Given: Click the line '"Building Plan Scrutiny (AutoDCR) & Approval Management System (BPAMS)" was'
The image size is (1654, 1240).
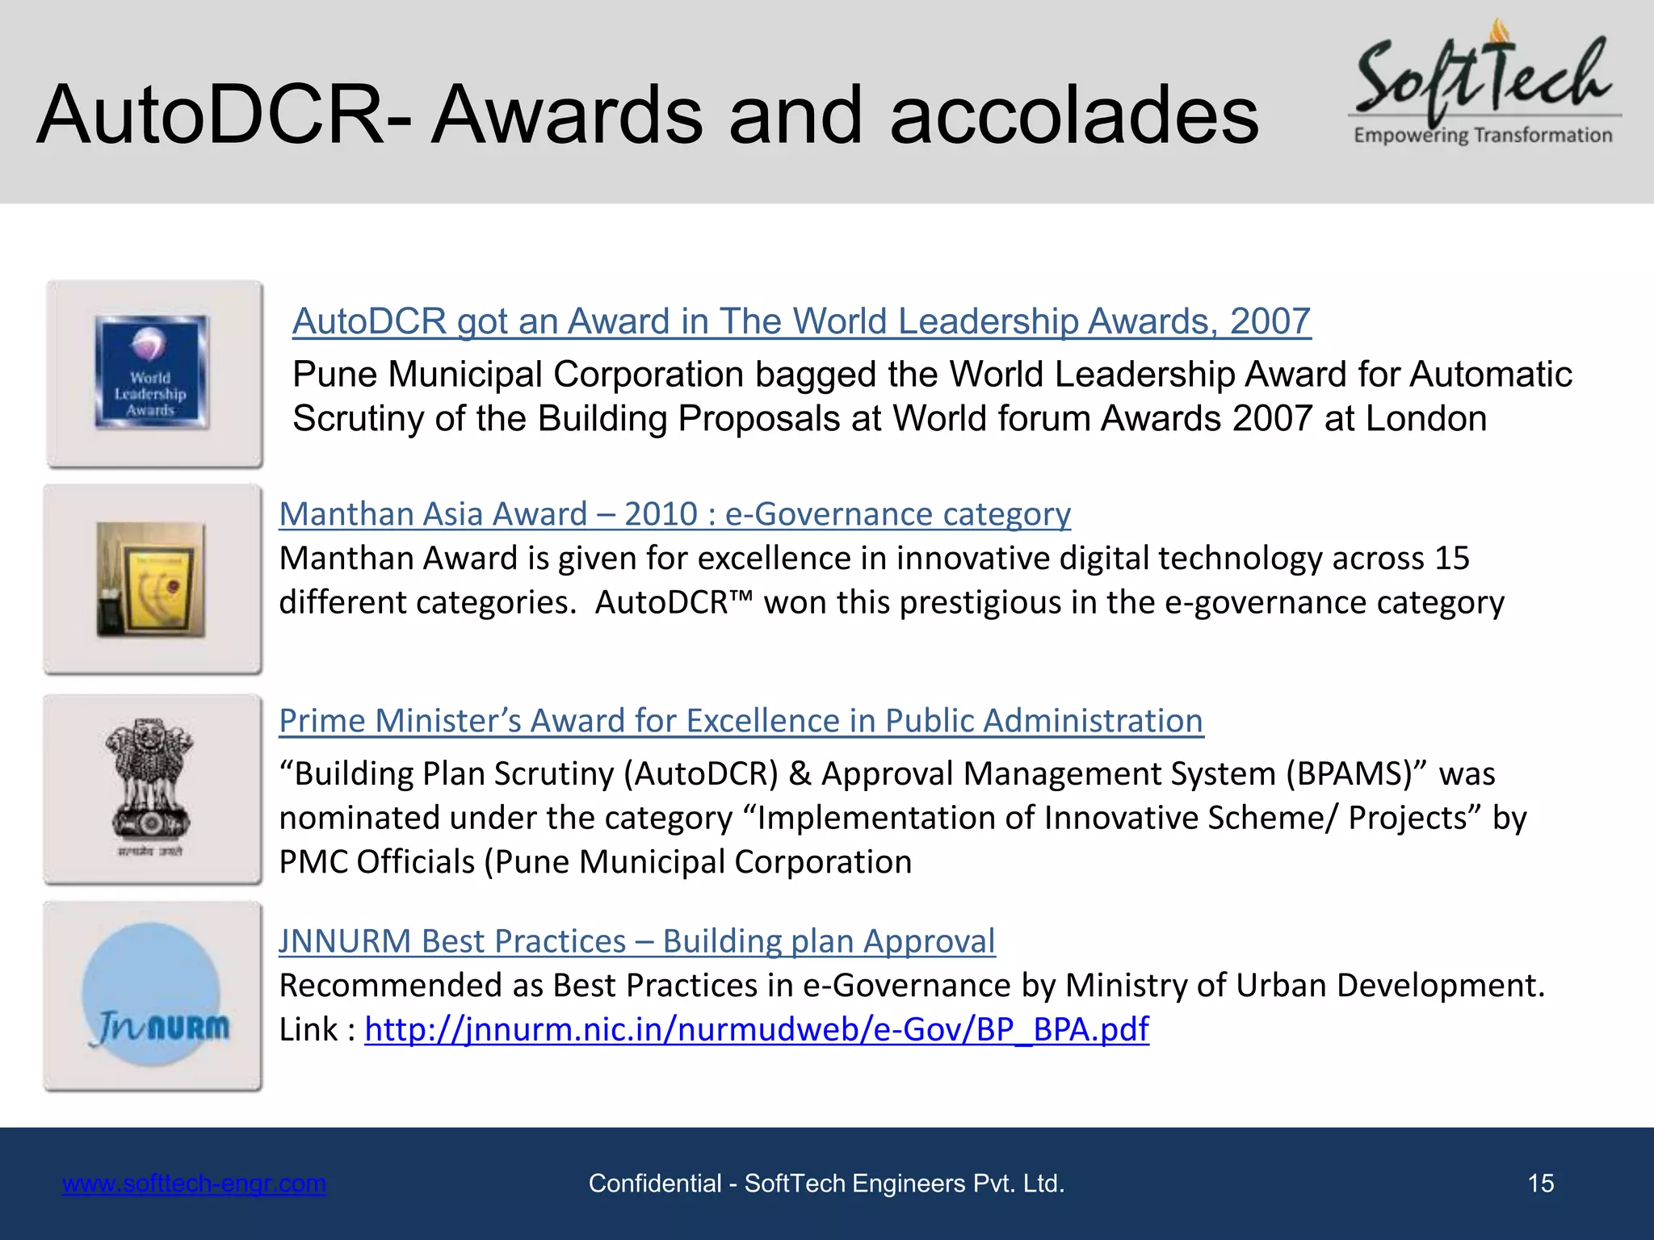Looking at the screenshot, I should [x=887, y=773].
